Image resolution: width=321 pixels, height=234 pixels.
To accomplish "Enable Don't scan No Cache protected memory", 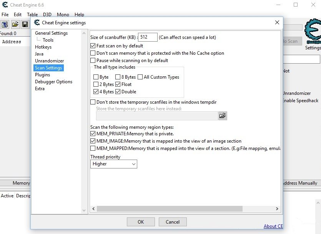I will click(93, 53).
